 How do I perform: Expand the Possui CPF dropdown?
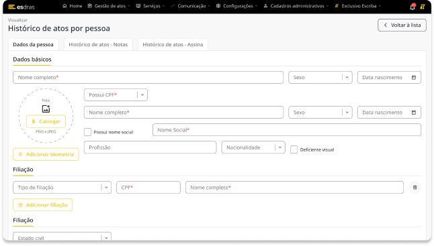(x=116, y=95)
